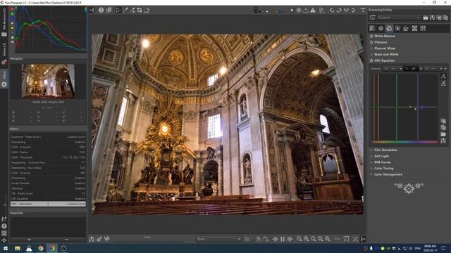Screen dimensions: 451x253
Task: Select the straighten horizon tool
Action: pos(147,10)
